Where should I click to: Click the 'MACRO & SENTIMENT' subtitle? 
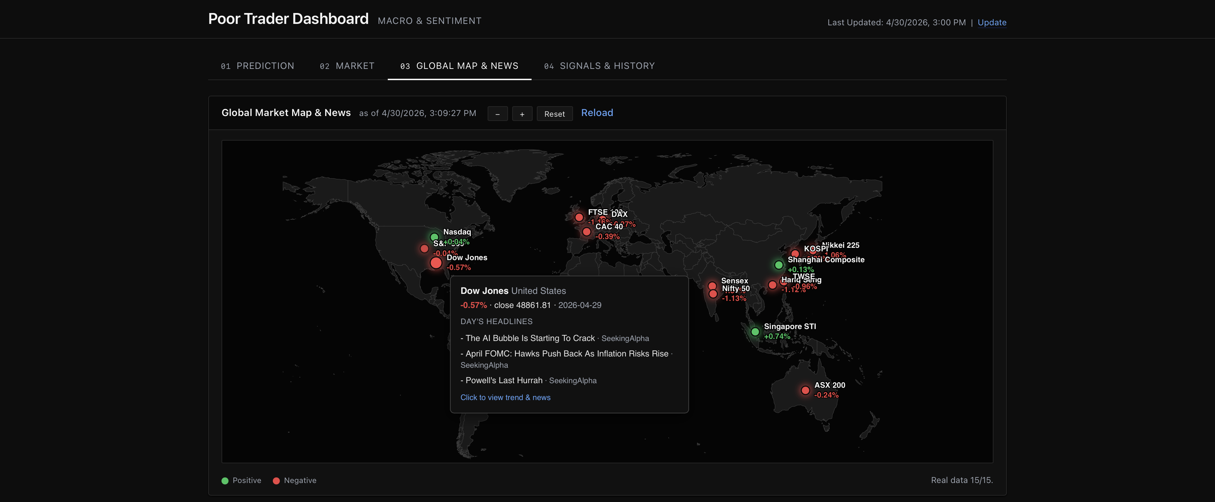[x=430, y=21]
